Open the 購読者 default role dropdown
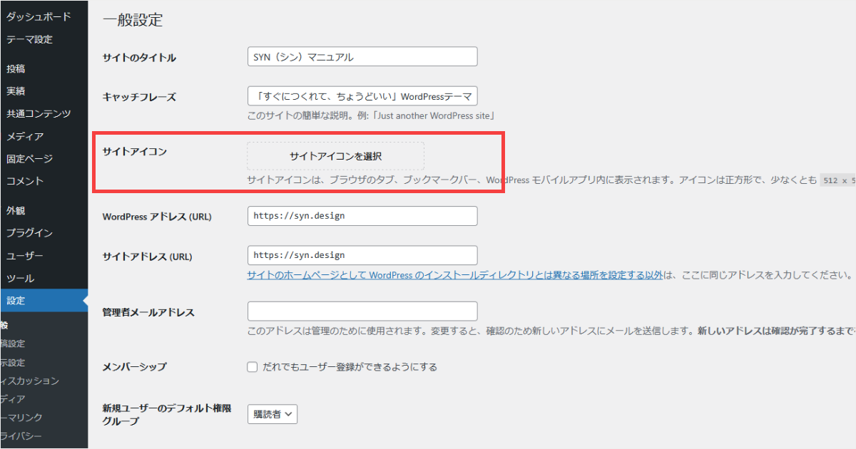 (272, 413)
